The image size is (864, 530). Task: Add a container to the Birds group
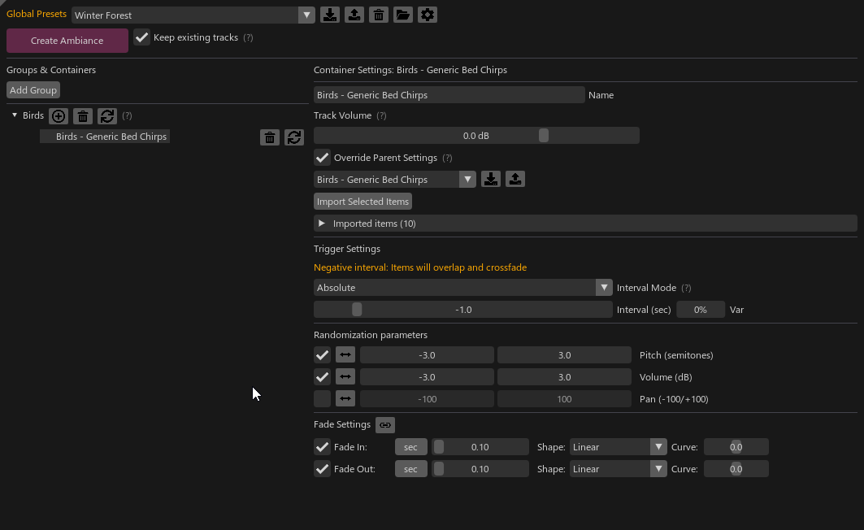59,115
